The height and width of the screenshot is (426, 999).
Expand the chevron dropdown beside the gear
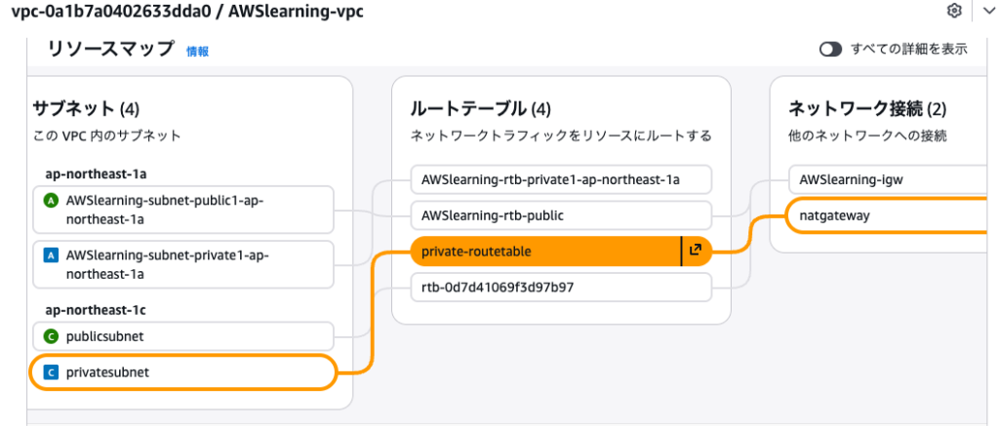[986, 10]
